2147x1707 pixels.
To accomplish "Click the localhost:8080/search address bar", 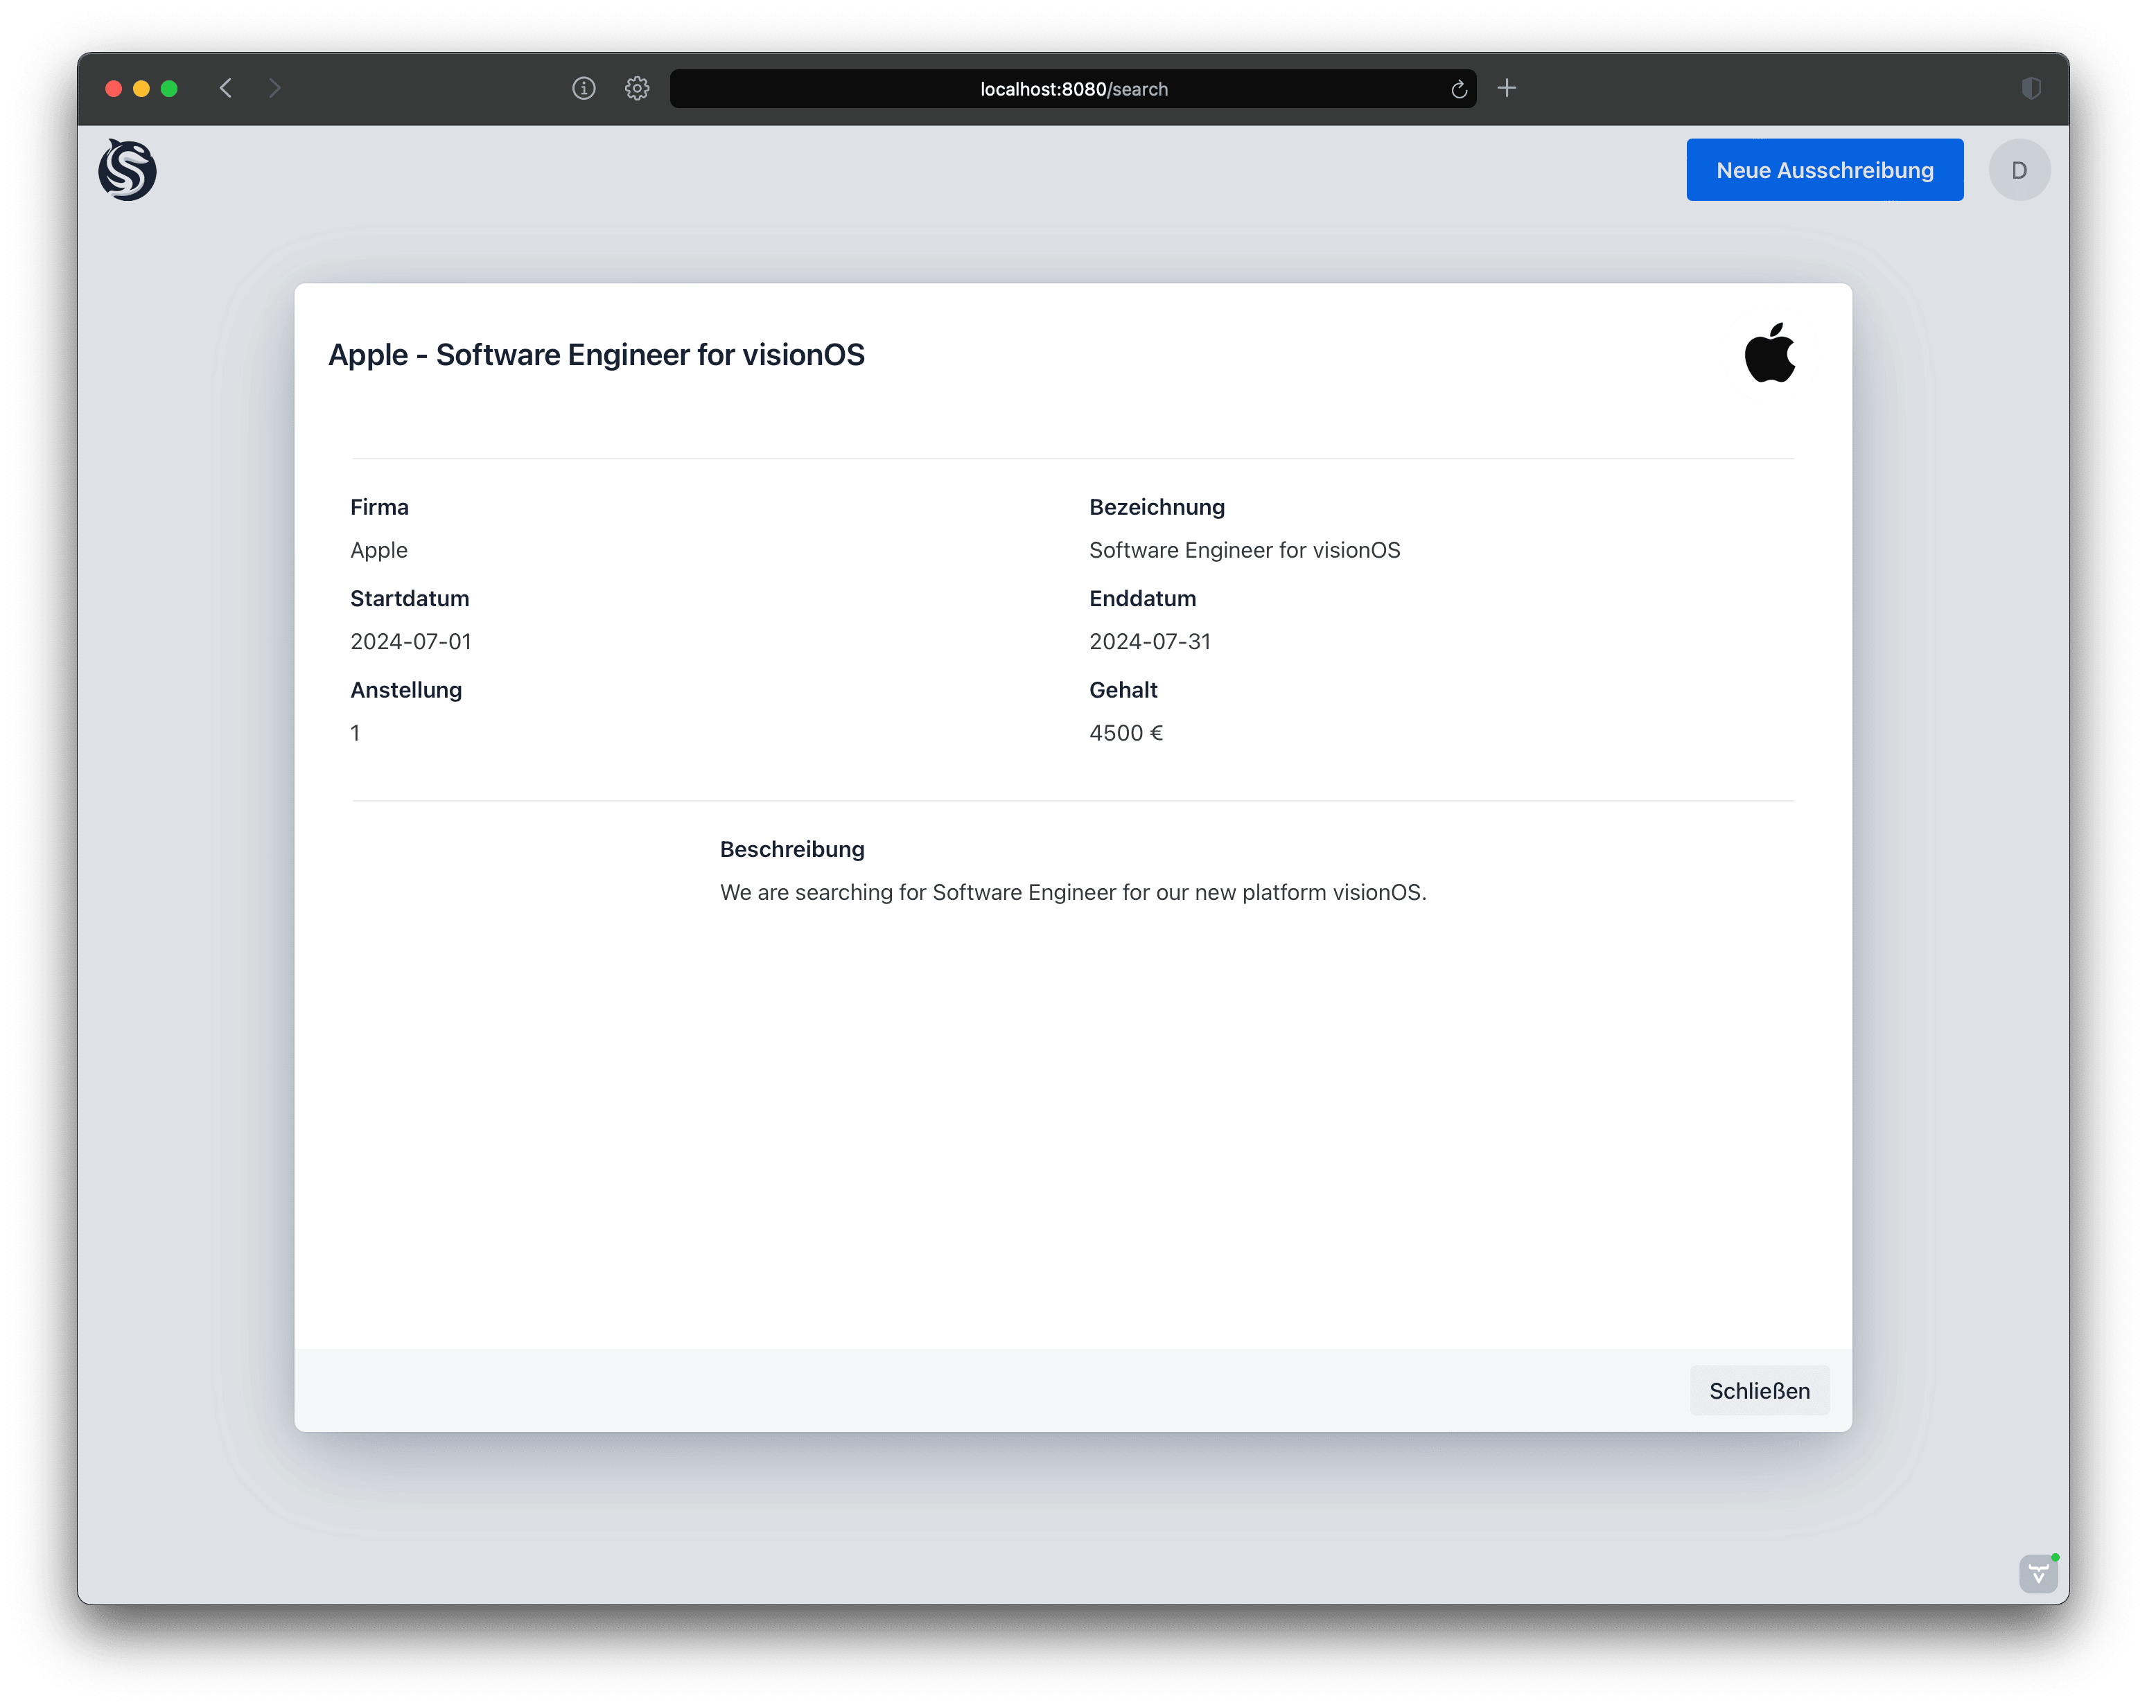I will 1073,89.
